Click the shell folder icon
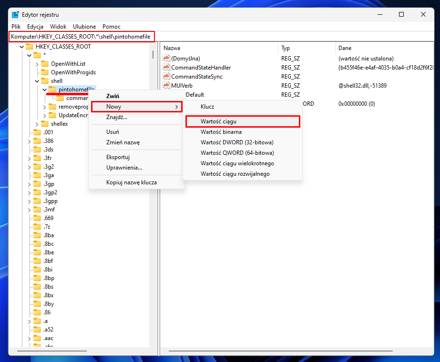The width and height of the screenshot is (440, 362). (x=45, y=81)
